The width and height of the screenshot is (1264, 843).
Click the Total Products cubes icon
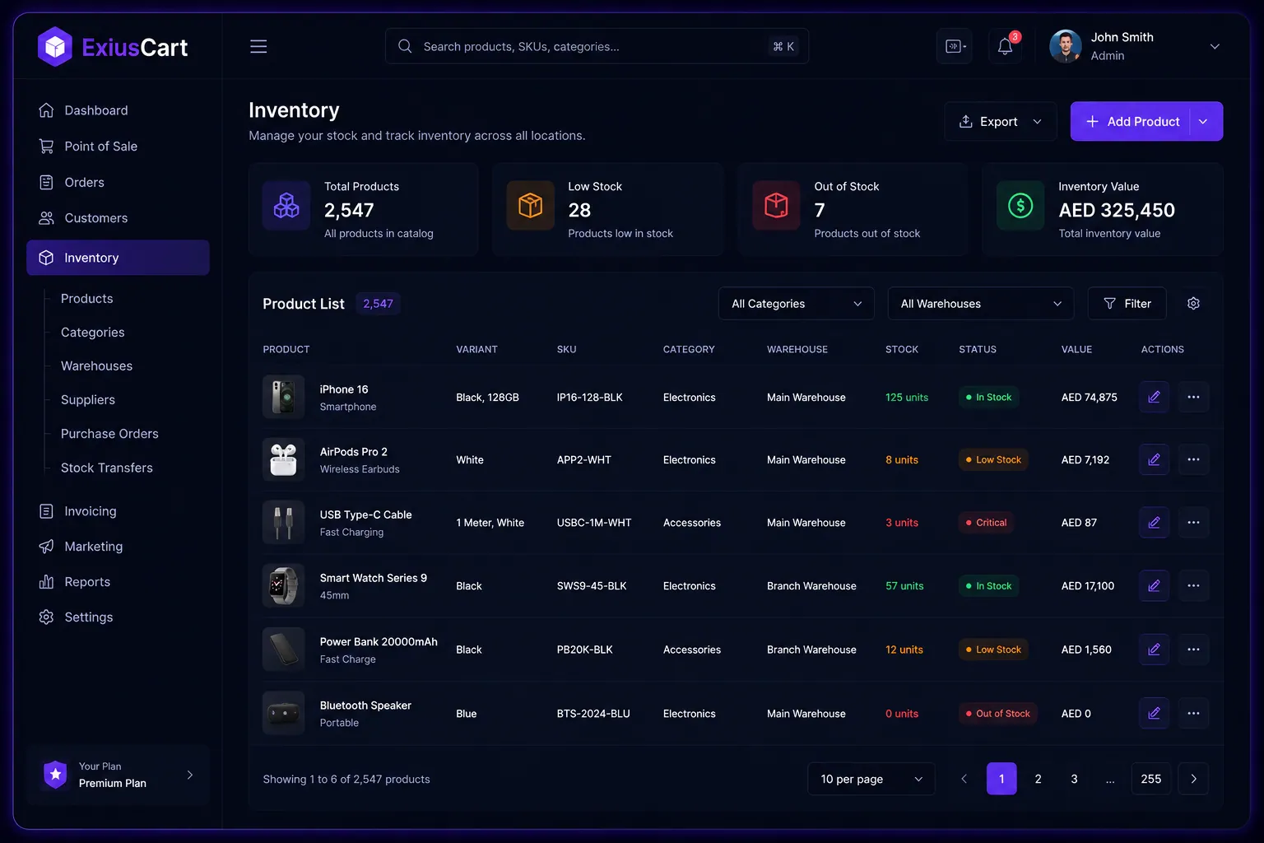pyautogui.click(x=286, y=206)
